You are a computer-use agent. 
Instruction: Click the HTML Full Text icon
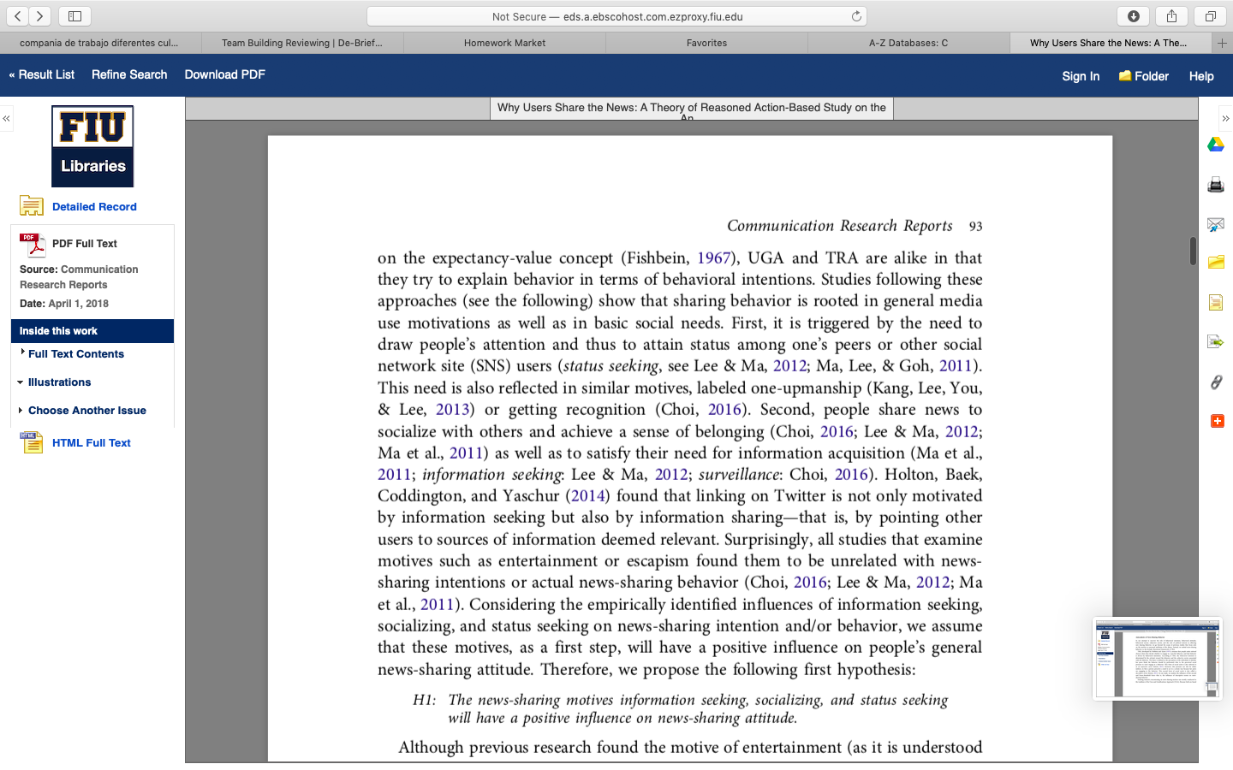(32, 442)
